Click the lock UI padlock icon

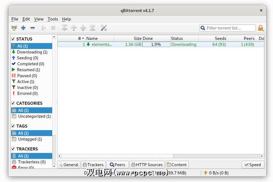click(261, 28)
